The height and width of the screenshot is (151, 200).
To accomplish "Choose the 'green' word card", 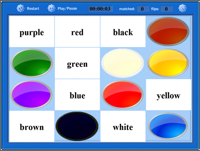I will [77, 63].
